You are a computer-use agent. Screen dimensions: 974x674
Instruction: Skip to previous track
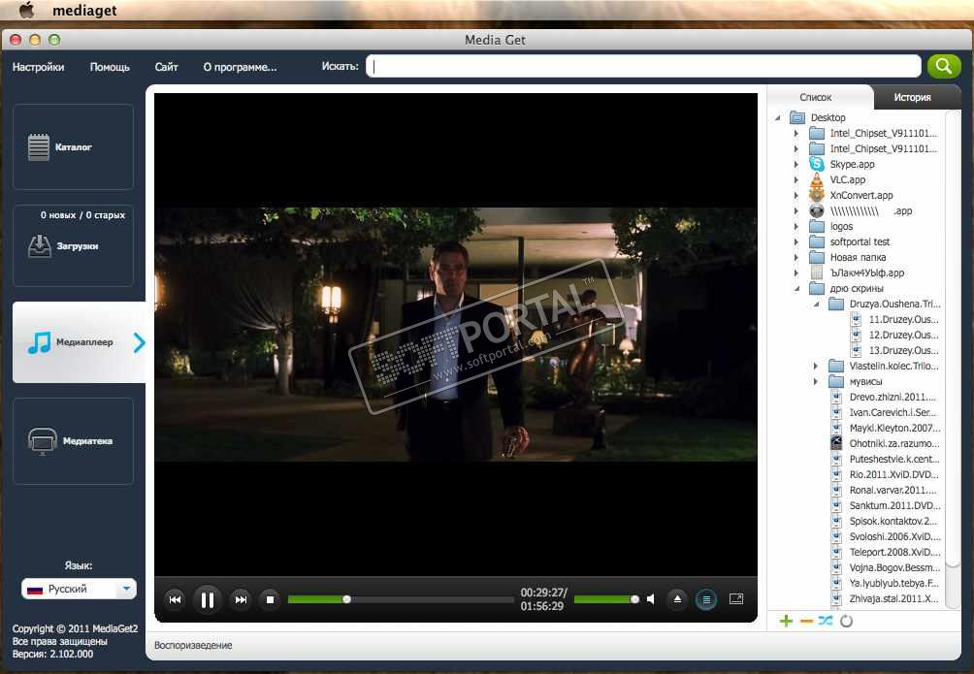176,599
